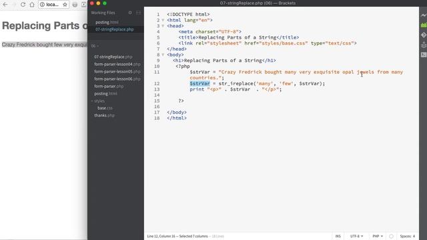Open 07-stringReplace.php in project tree
This screenshot has width=427, height=240.
(x=113, y=57)
